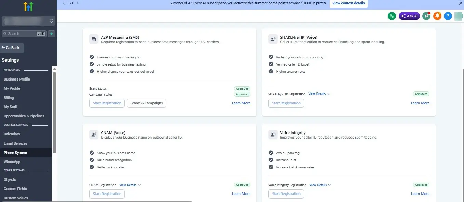Select Business Profile in settings menu
Image resolution: width=464 pixels, height=202 pixels.
17,79
